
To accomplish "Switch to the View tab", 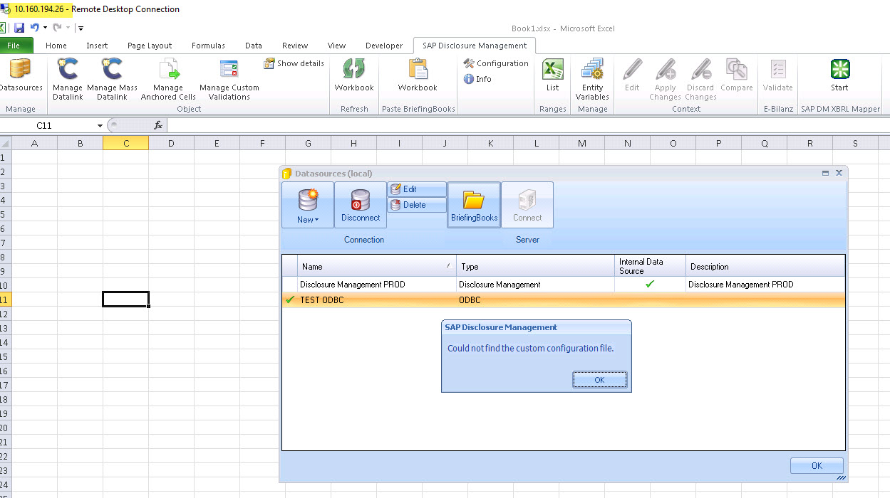I will pos(336,46).
